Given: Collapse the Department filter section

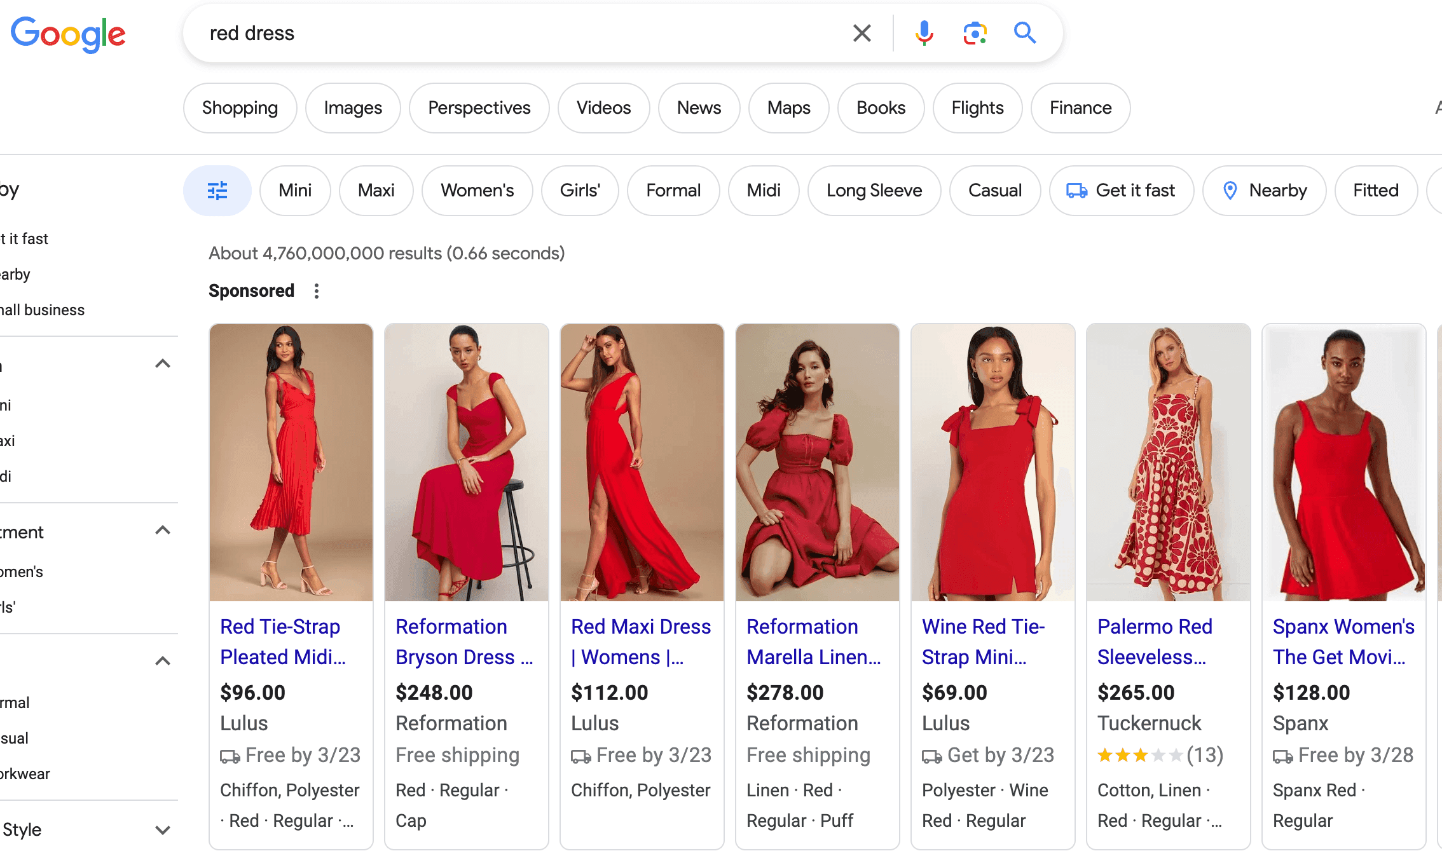Looking at the screenshot, I should pyautogui.click(x=162, y=531).
